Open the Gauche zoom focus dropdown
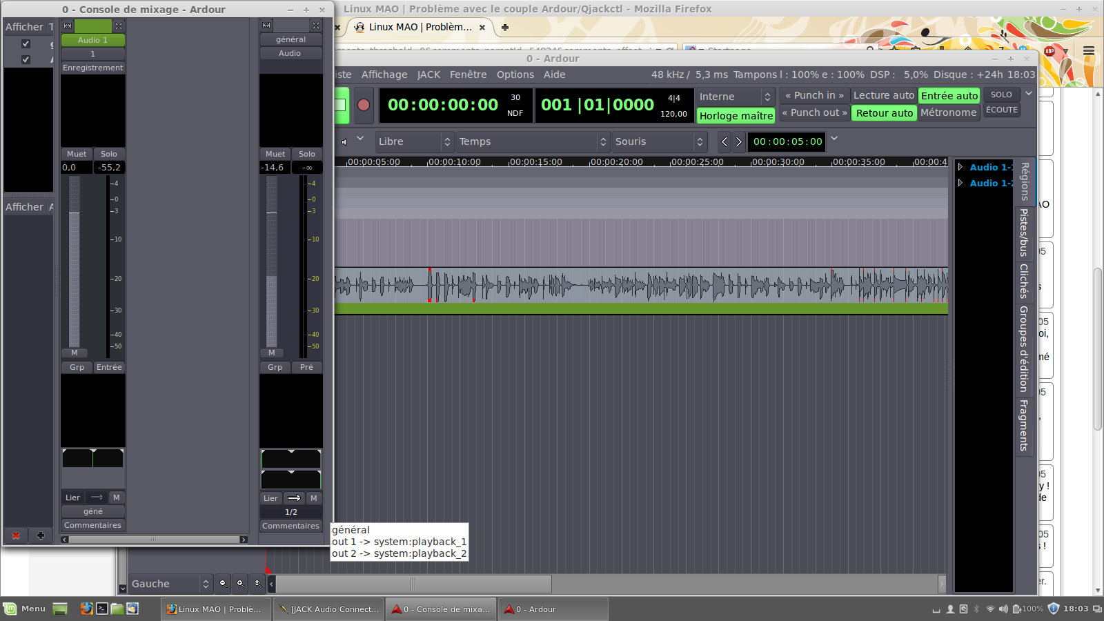1104x621 pixels. coord(170,584)
